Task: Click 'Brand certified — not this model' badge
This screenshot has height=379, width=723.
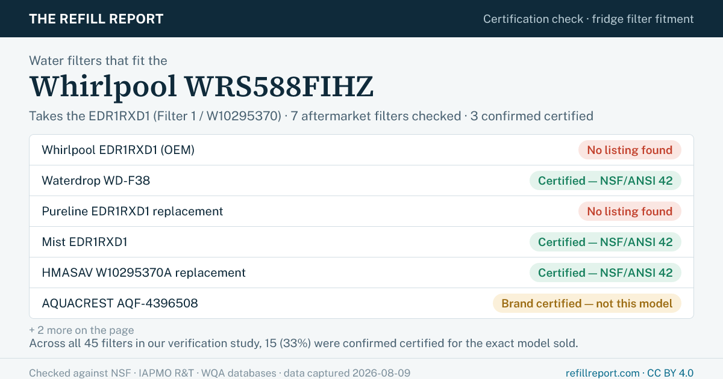Action: coord(587,303)
